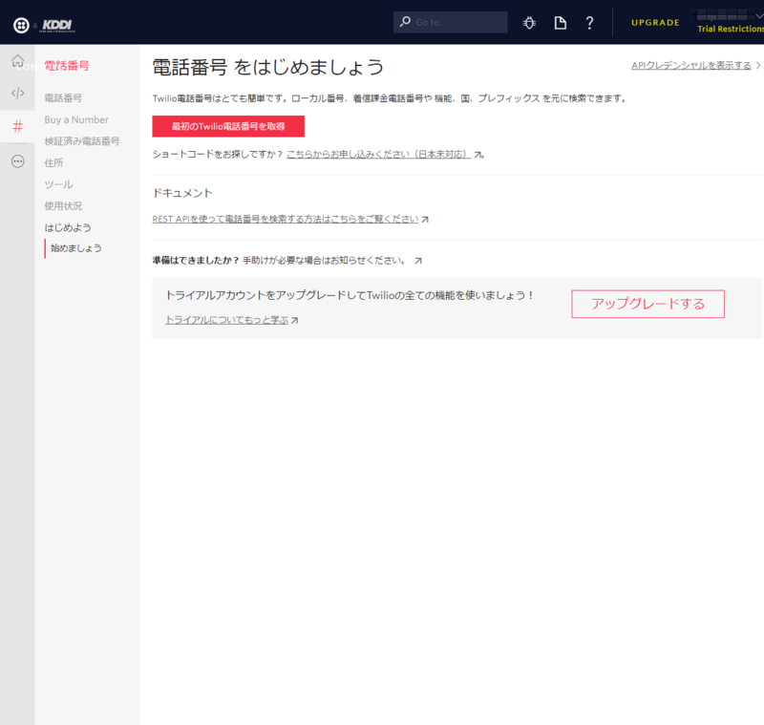Select 始めましょう submenu item

tap(76, 248)
